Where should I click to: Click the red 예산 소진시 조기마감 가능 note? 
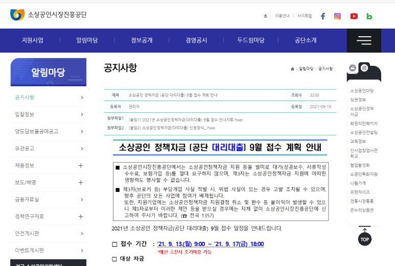(184, 252)
